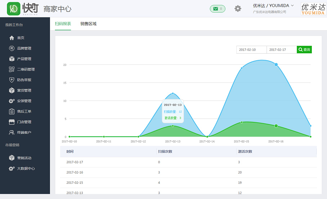This screenshot has height=199, width=327.
Task: Click the 我的工作台 section heading
Action: tap(14, 25)
